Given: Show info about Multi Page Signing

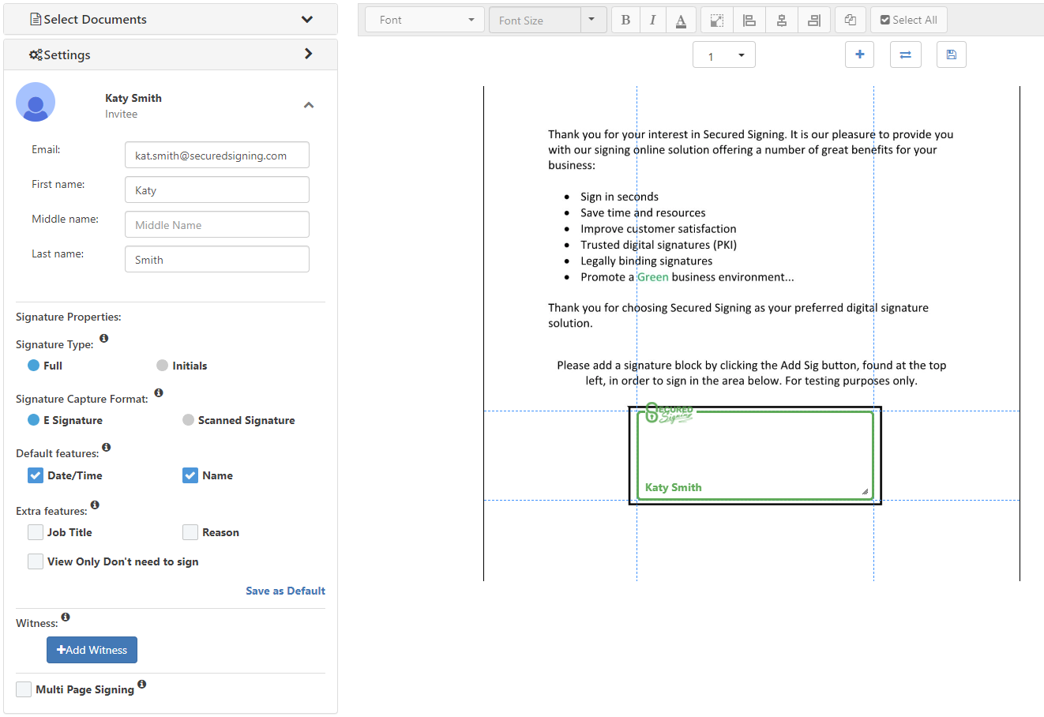Looking at the screenshot, I should point(142,684).
